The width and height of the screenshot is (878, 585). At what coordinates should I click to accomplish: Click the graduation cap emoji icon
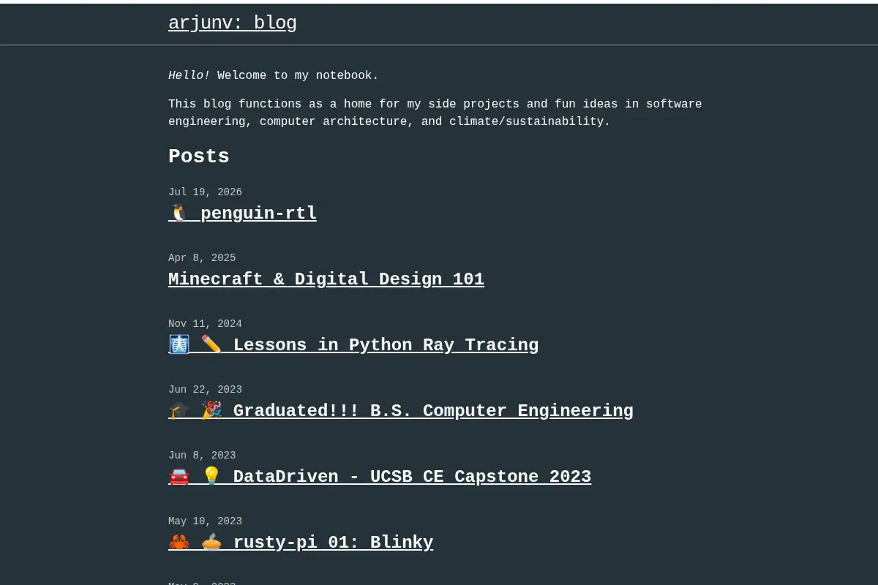tap(179, 411)
